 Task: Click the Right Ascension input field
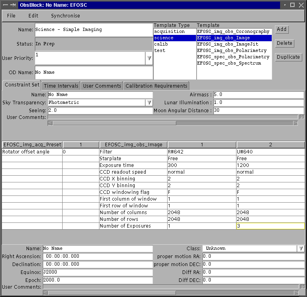97,257
